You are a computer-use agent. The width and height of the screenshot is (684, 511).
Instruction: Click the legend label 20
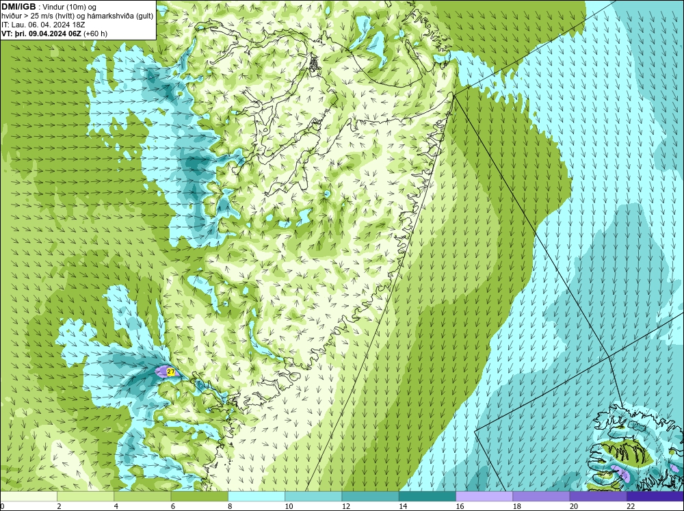(x=574, y=506)
